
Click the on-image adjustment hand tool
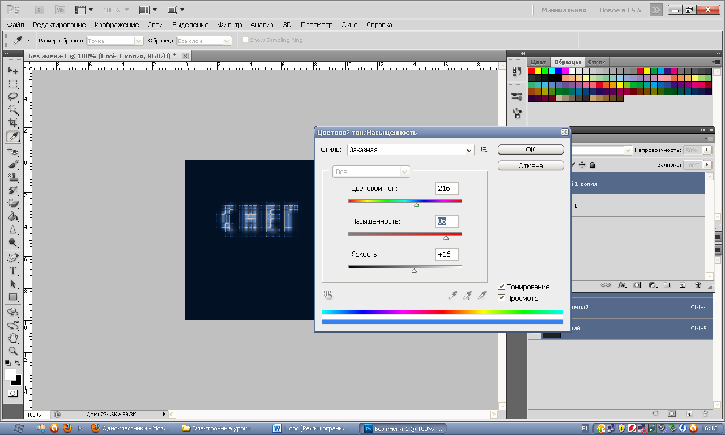coord(328,295)
